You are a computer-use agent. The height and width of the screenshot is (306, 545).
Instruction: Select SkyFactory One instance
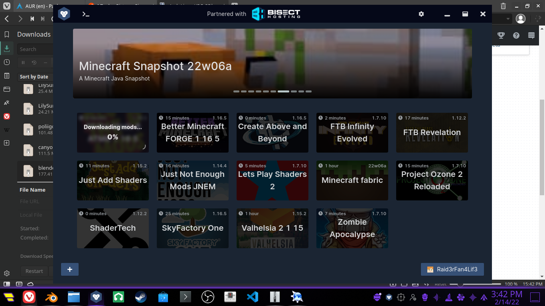[x=193, y=228]
